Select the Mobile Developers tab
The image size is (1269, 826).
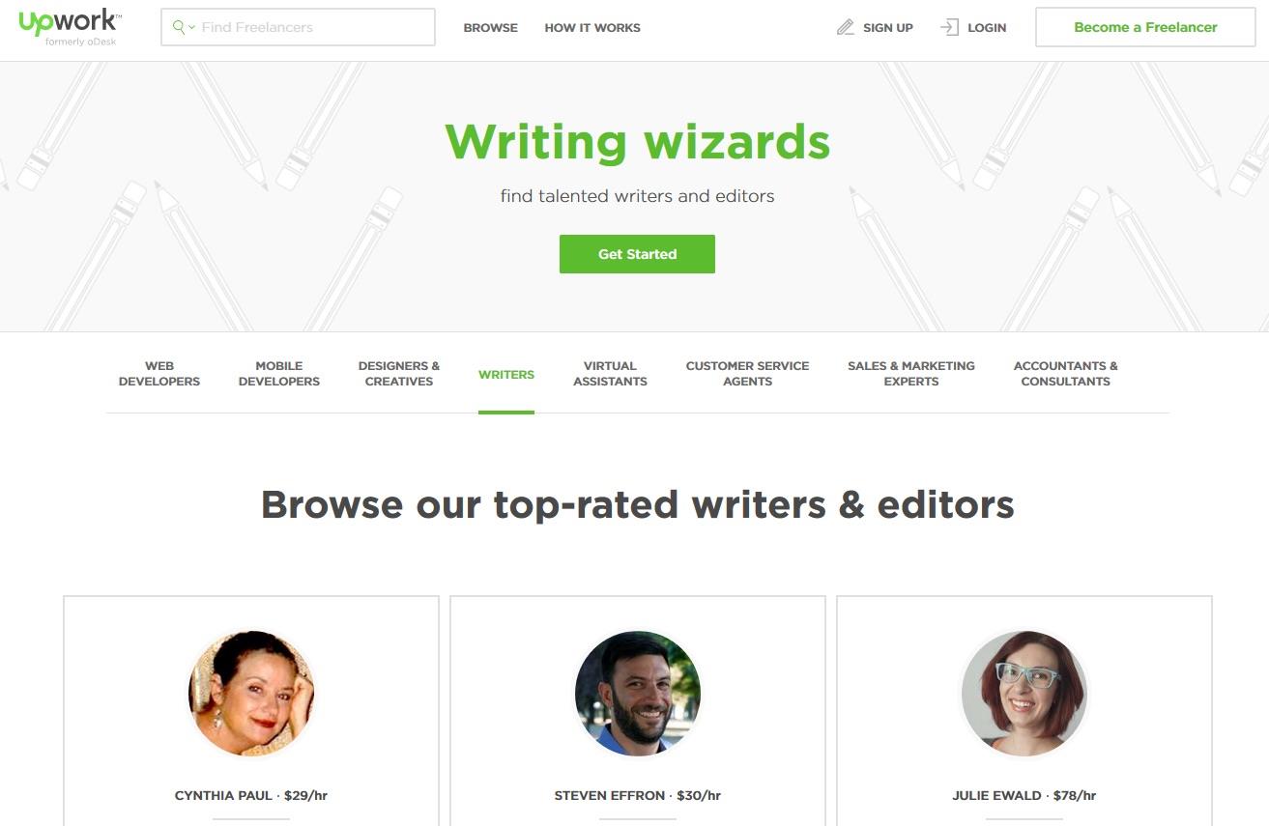point(279,374)
